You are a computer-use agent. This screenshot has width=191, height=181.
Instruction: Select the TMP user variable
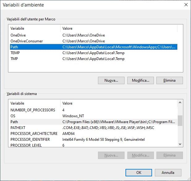pyautogui.click(x=14, y=59)
